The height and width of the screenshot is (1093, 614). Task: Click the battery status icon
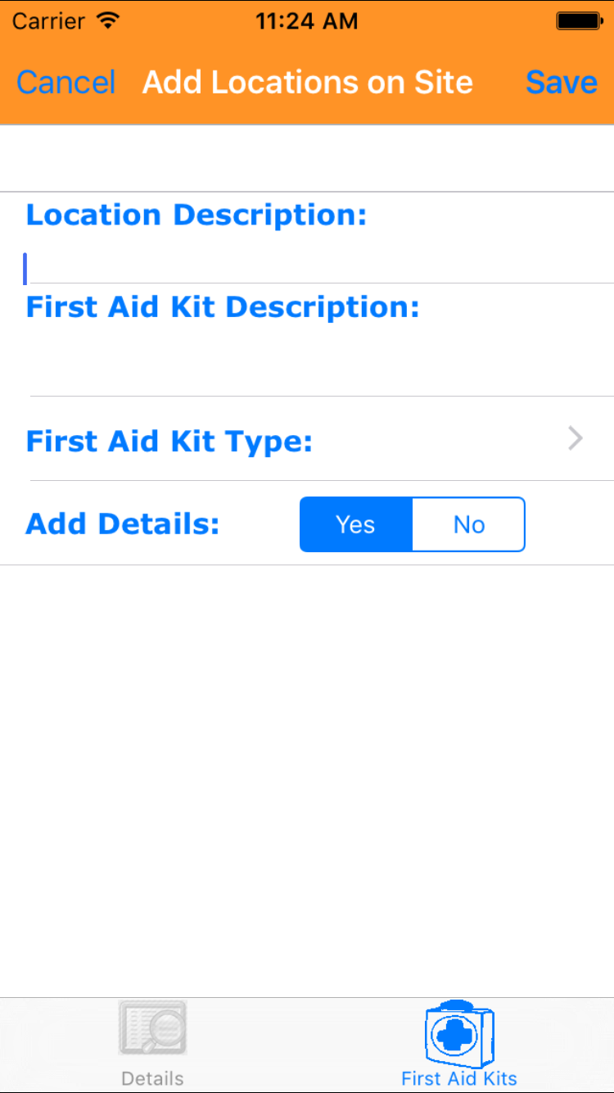click(x=580, y=21)
